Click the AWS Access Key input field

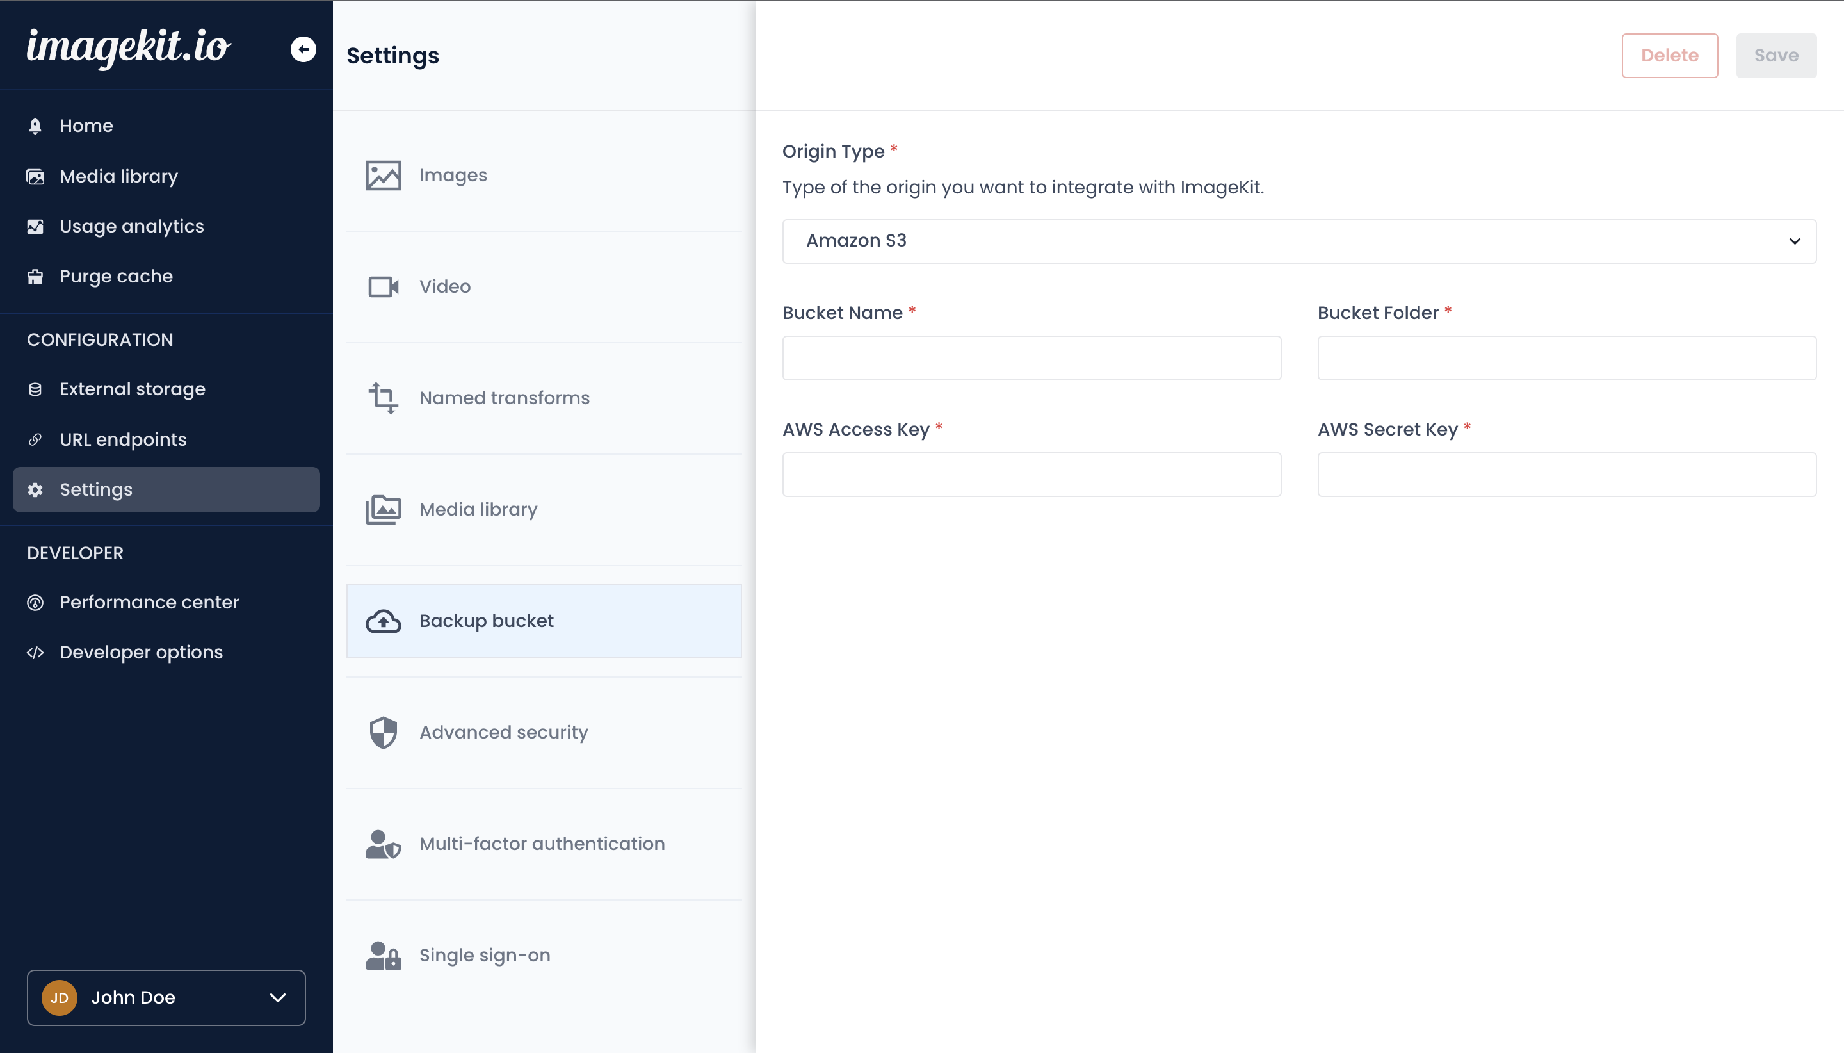tap(1031, 475)
